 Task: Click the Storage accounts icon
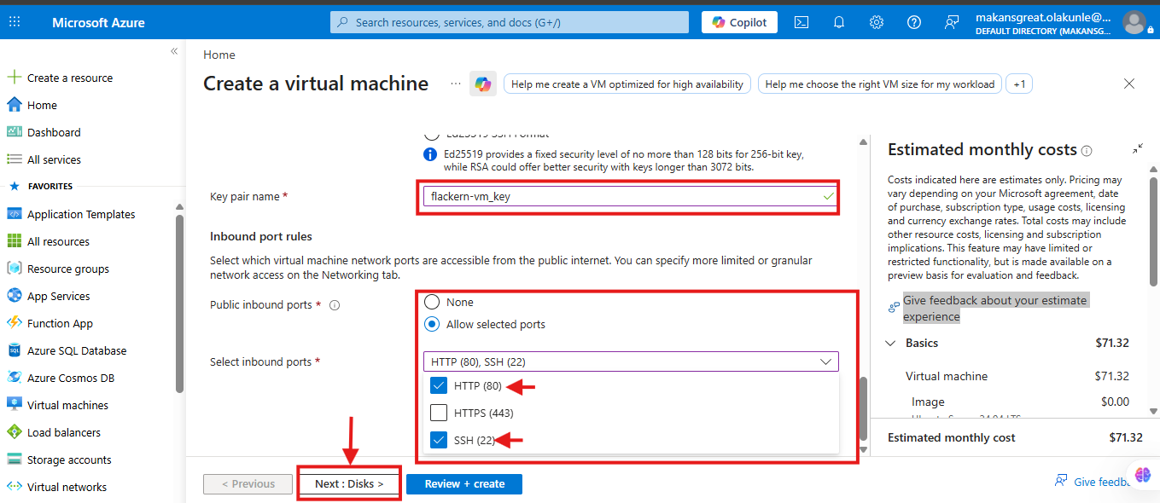(14, 460)
